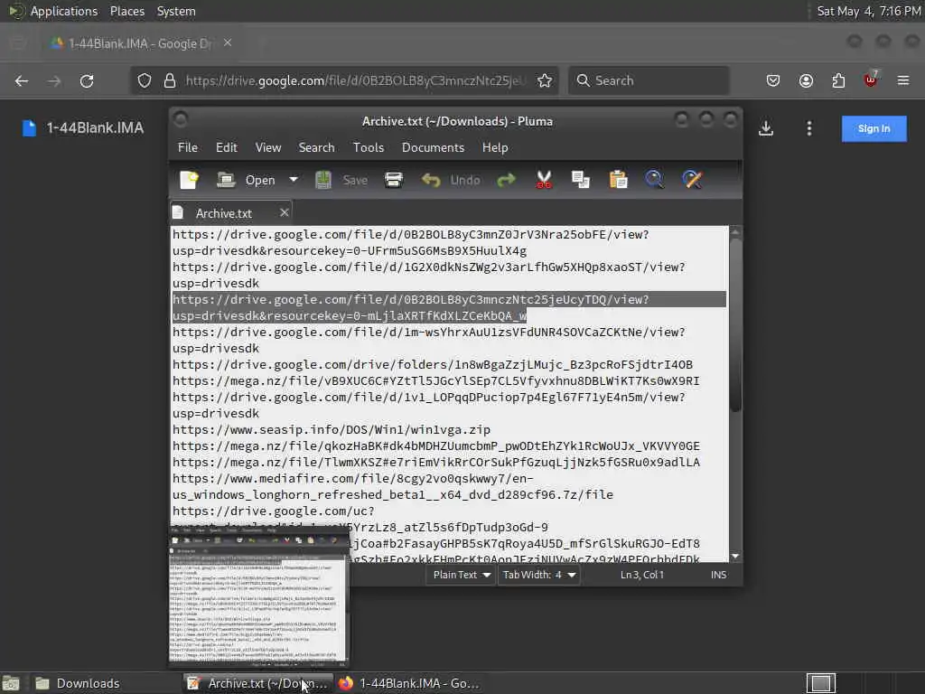Switch to Archive.txt taskbar button
The image size is (925, 694).
click(x=257, y=683)
